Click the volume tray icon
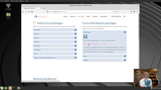Viewport: 161px width, 90px height. (x=156, y=88)
